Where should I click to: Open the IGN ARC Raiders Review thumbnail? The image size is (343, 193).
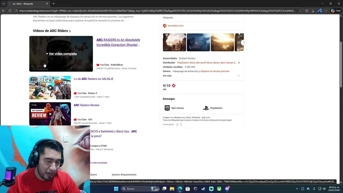pos(50,114)
